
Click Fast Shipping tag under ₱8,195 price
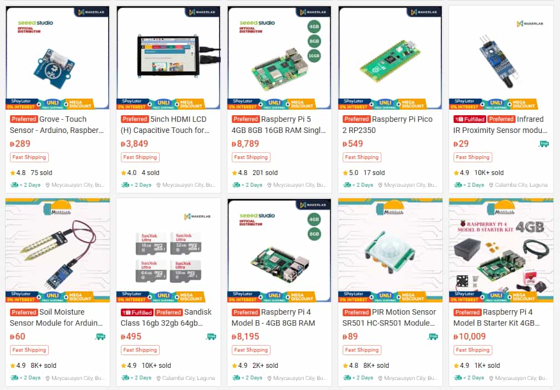(x=251, y=350)
